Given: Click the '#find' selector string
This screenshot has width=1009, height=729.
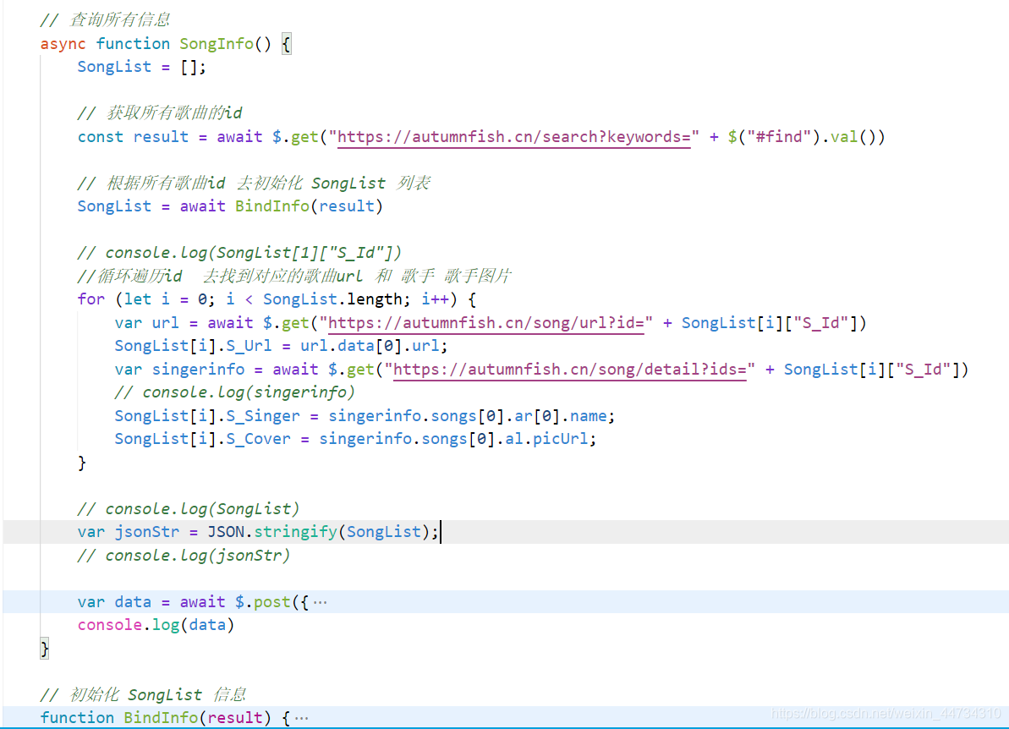Looking at the screenshot, I should (x=779, y=137).
